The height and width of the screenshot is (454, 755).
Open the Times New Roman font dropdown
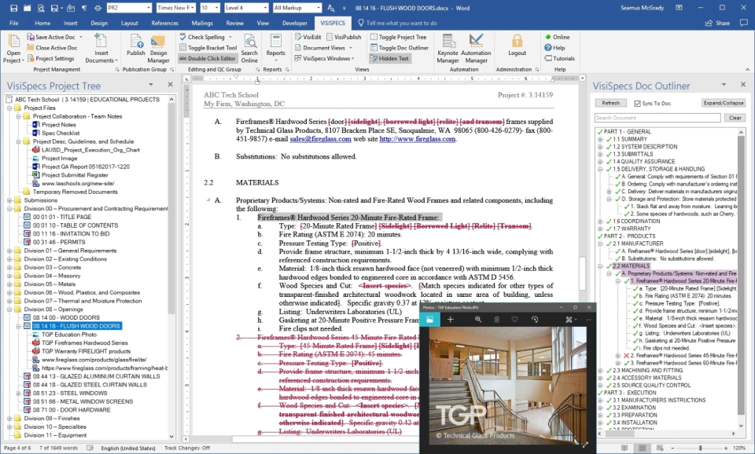(x=175, y=8)
